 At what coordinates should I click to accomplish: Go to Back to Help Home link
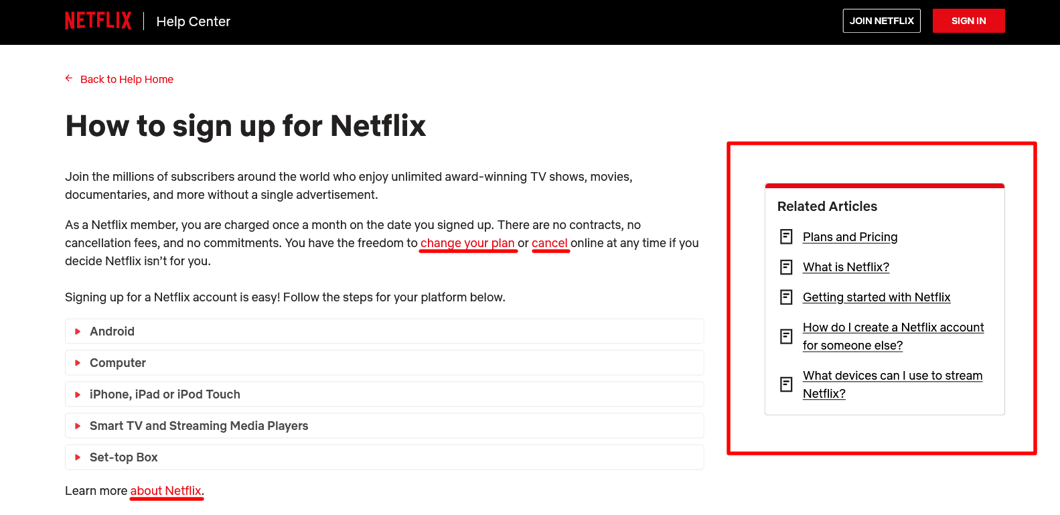point(127,79)
